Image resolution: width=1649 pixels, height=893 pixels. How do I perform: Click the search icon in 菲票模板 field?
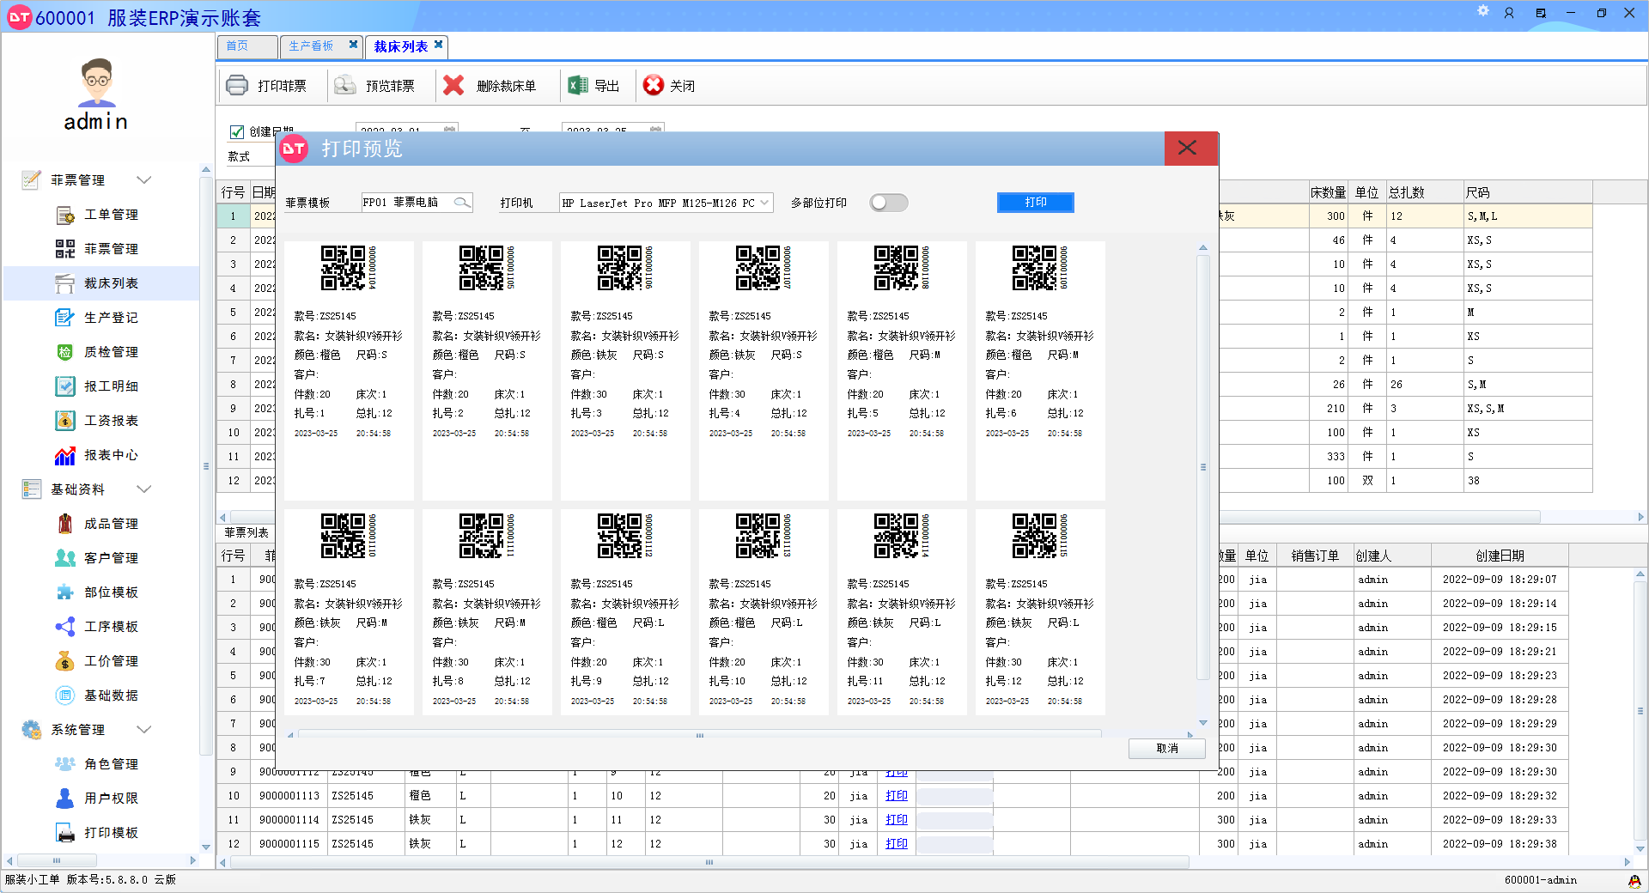(x=462, y=203)
